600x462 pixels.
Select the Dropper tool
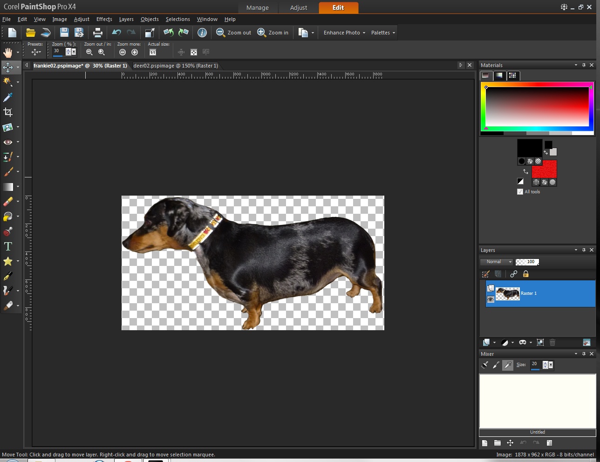8,97
